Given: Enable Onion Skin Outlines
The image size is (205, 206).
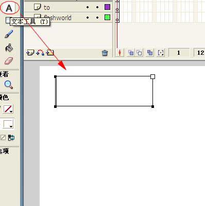Looking at the screenshot, I should click(139, 53).
